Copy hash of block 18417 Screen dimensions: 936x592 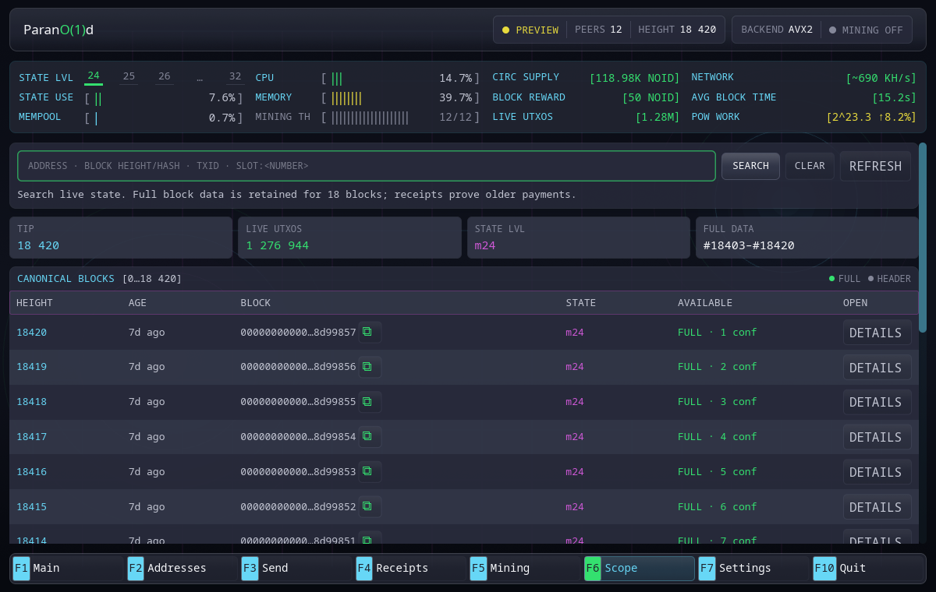pos(370,437)
